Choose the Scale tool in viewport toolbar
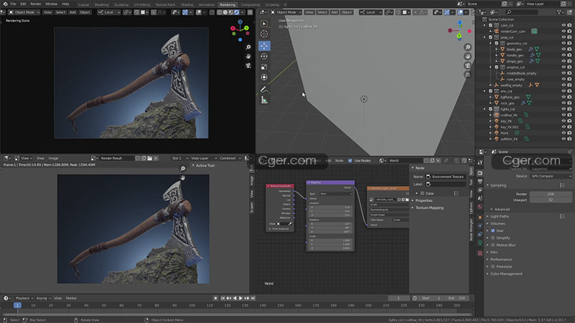The image size is (575, 323). [x=264, y=67]
